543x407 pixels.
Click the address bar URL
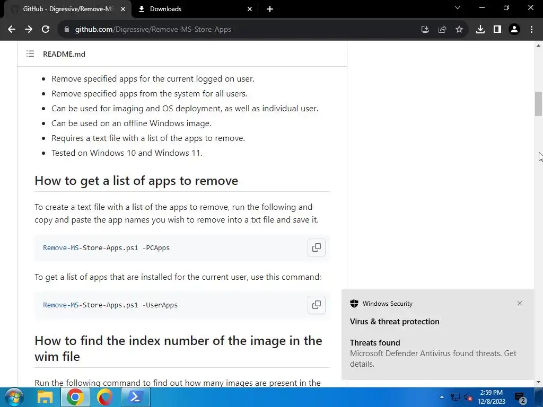pos(153,30)
